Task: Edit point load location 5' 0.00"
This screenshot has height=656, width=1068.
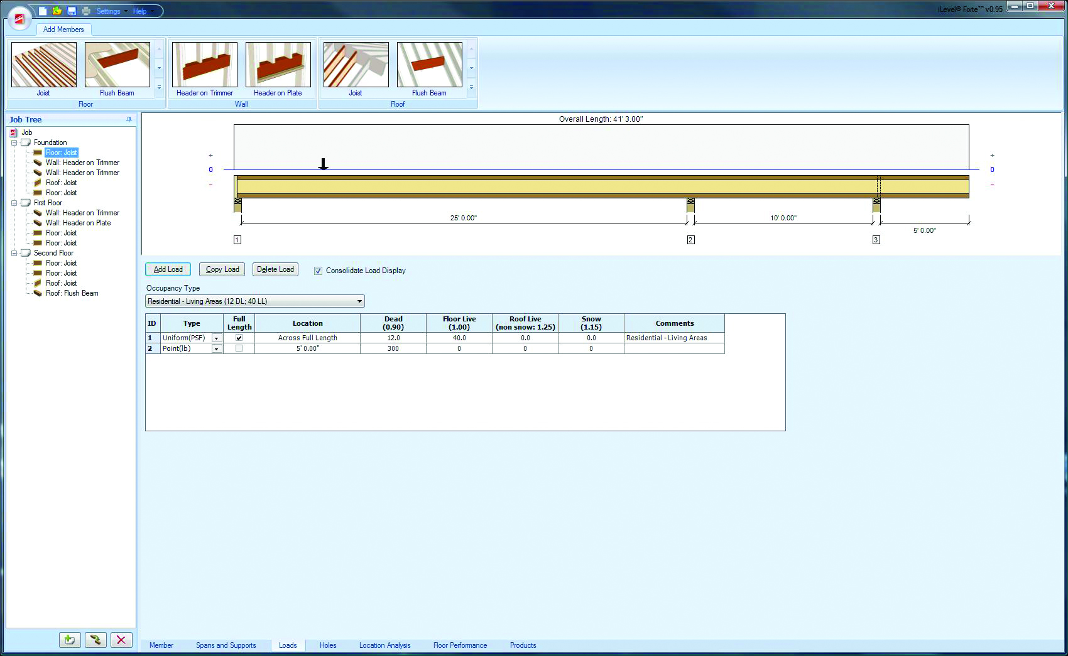Action: pyautogui.click(x=308, y=348)
